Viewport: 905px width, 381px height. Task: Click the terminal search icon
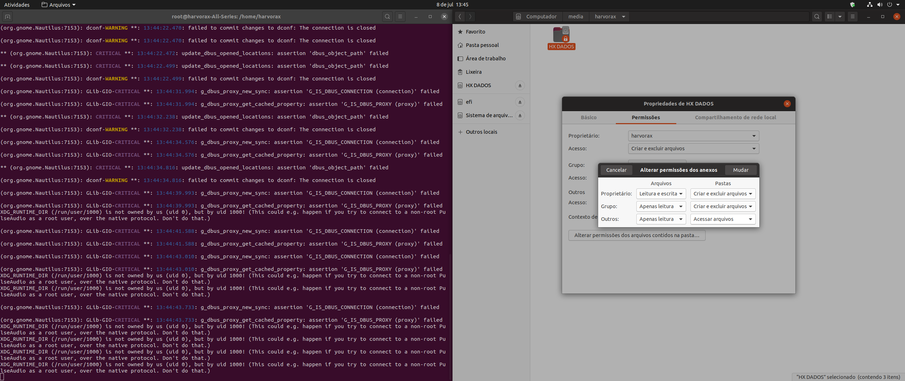pyautogui.click(x=387, y=17)
